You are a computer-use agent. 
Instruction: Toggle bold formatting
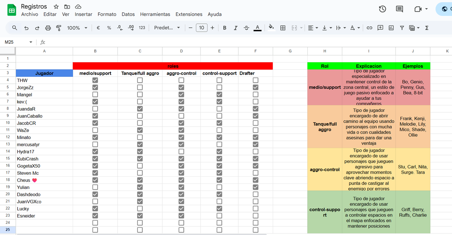pyautogui.click(x=224, y=28)
